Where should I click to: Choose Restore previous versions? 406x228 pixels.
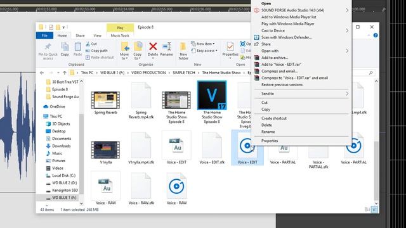(282, 85)
